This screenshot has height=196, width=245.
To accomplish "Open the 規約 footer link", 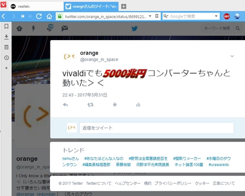I will [x=147, y=183].
